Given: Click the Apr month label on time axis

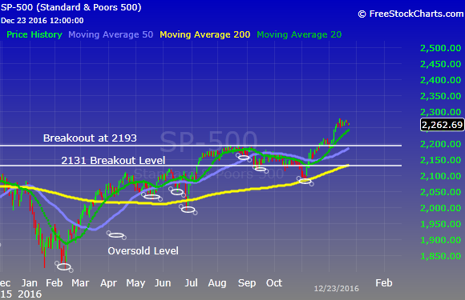Looking at the screenshot, I should [x=108, y=283].
